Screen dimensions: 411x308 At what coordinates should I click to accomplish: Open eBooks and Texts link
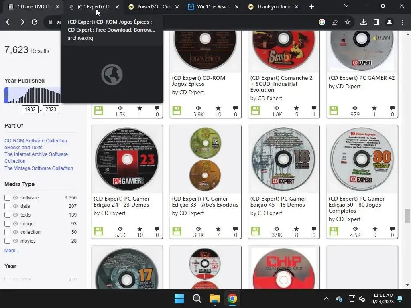coord(23,148)
